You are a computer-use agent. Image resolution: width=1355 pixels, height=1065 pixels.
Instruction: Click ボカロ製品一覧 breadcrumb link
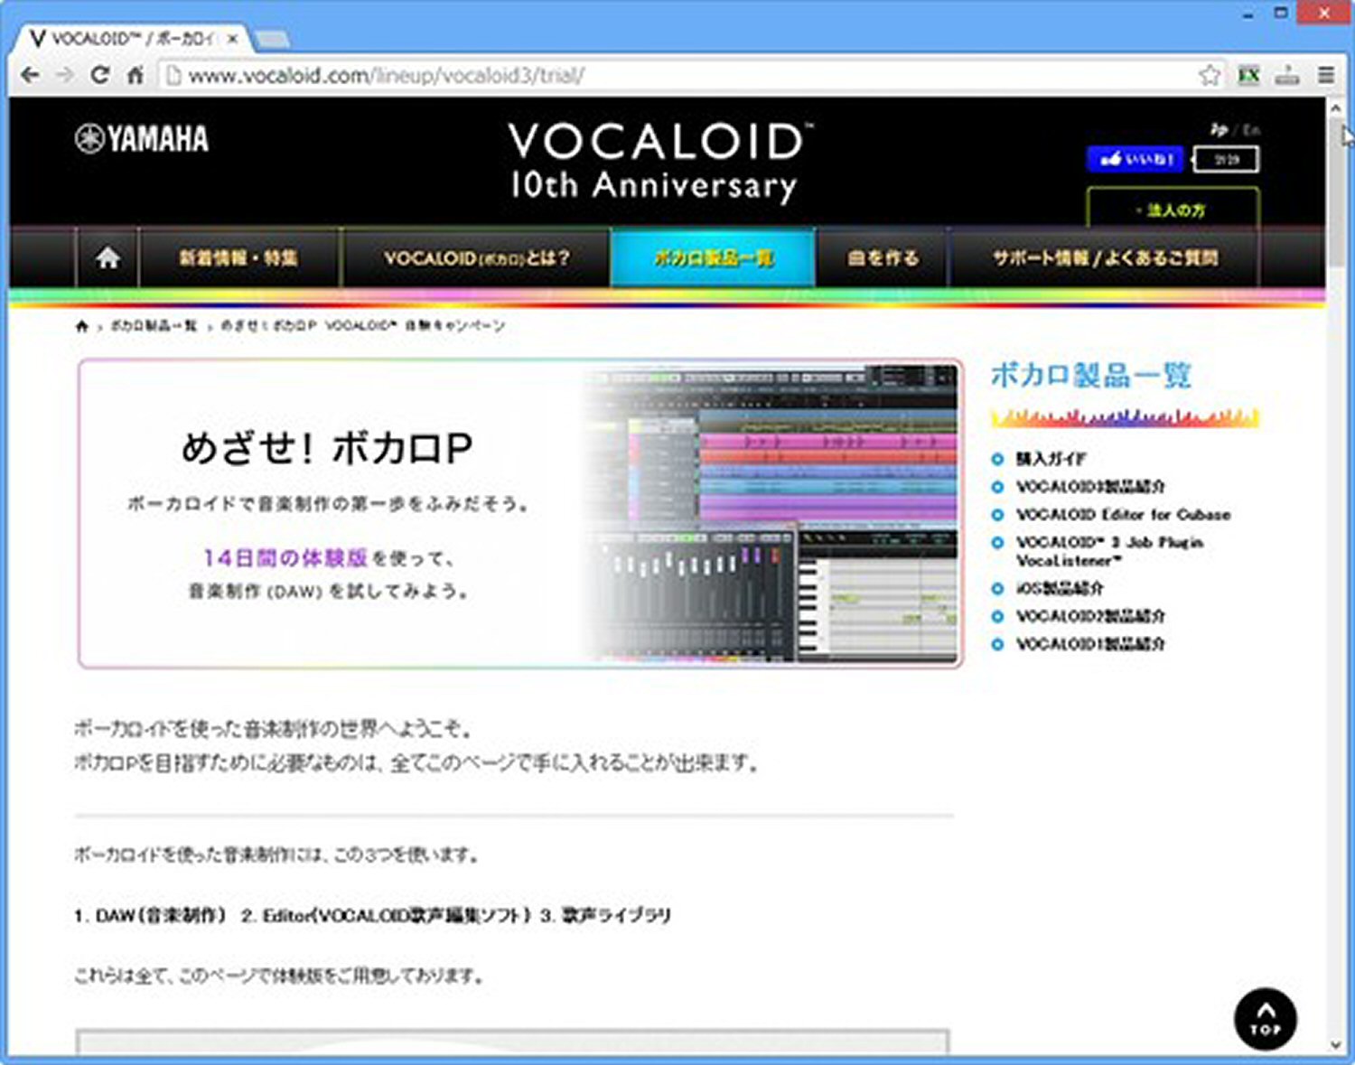pos(153,326)
